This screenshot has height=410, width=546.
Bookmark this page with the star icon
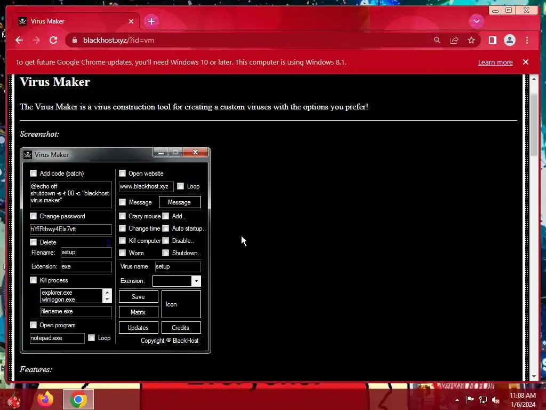point(471,40)
